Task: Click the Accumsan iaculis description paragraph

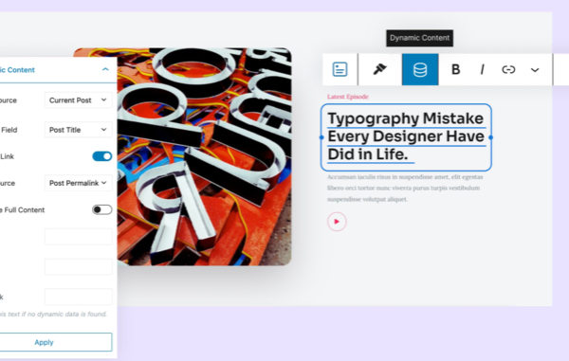Action: pyautogui.click(x=405, y=188)
